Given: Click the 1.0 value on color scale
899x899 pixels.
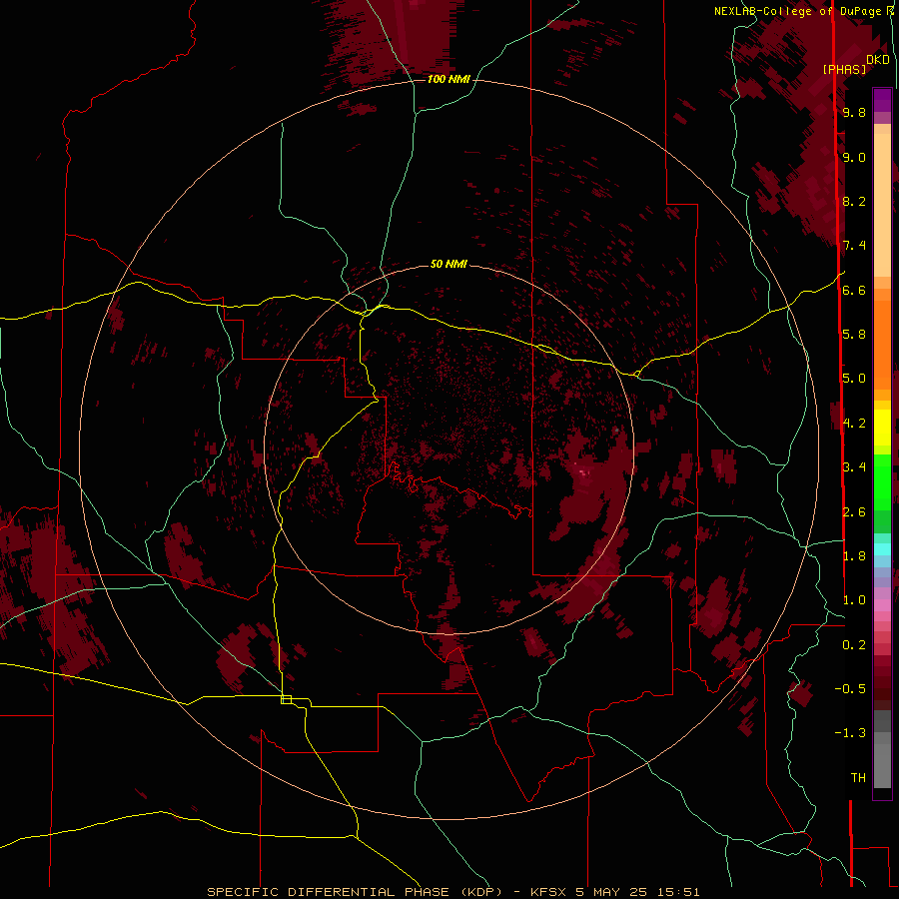Looking at the screenshot, I should (854, 599).
